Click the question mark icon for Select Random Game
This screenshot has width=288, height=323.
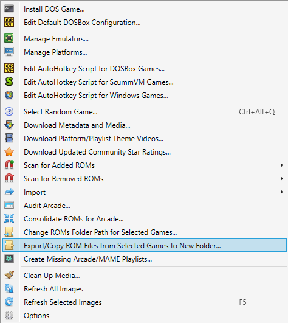coord(9,111)
